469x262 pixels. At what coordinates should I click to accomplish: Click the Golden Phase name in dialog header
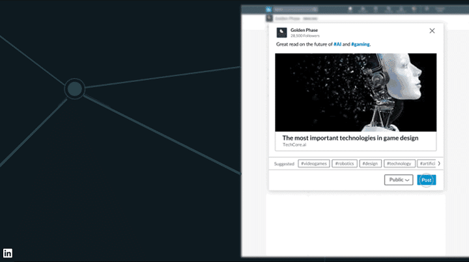[x=304, y=30]
